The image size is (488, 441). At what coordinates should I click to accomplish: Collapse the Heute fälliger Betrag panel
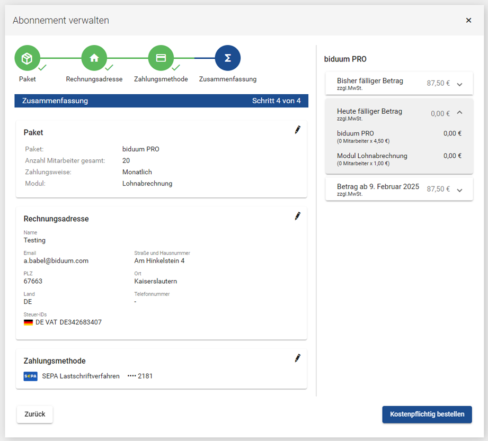click(x=459, y=112)
